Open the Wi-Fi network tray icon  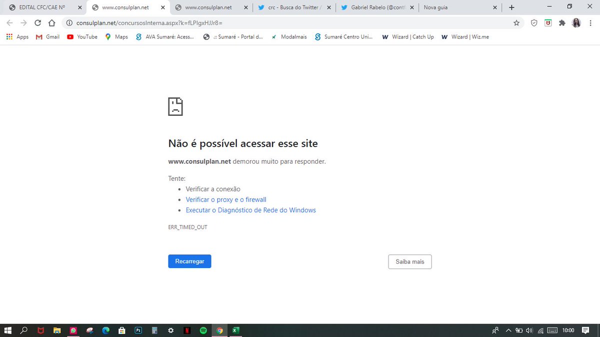(540, 330)
